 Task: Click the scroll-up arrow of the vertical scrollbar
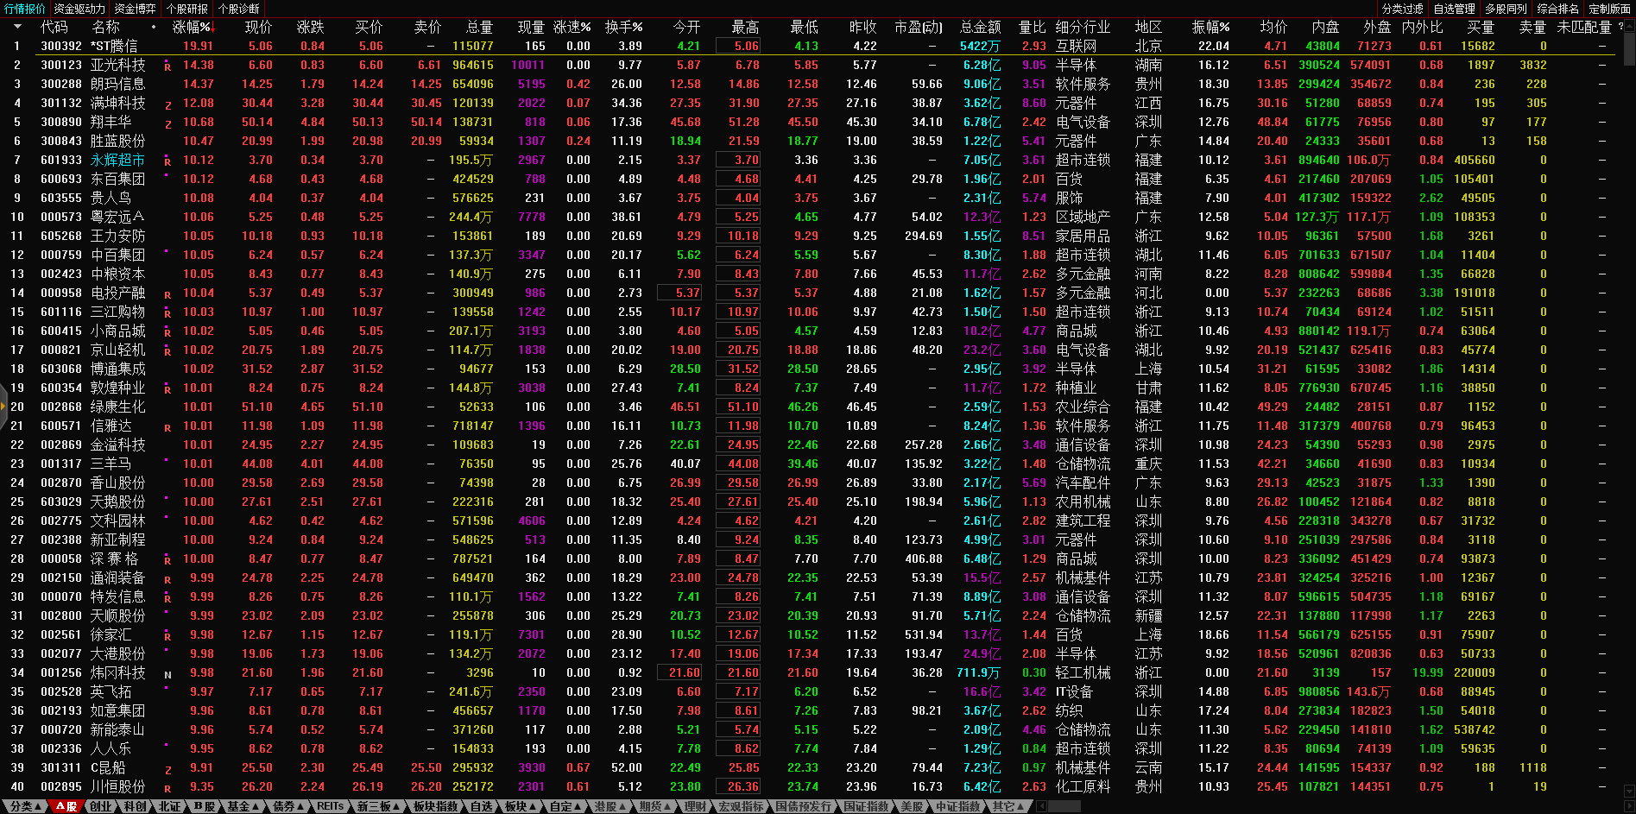click(1629, 27)
